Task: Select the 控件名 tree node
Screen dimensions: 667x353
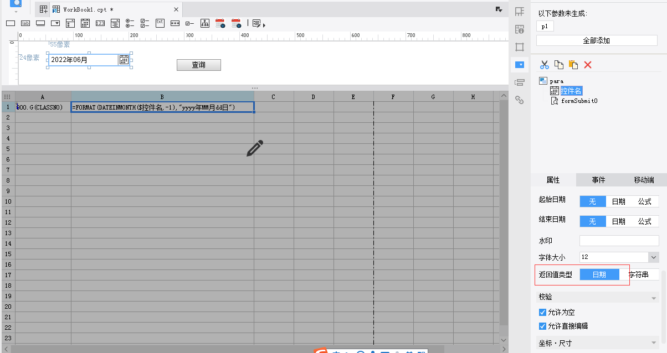Action: point(571,91)
